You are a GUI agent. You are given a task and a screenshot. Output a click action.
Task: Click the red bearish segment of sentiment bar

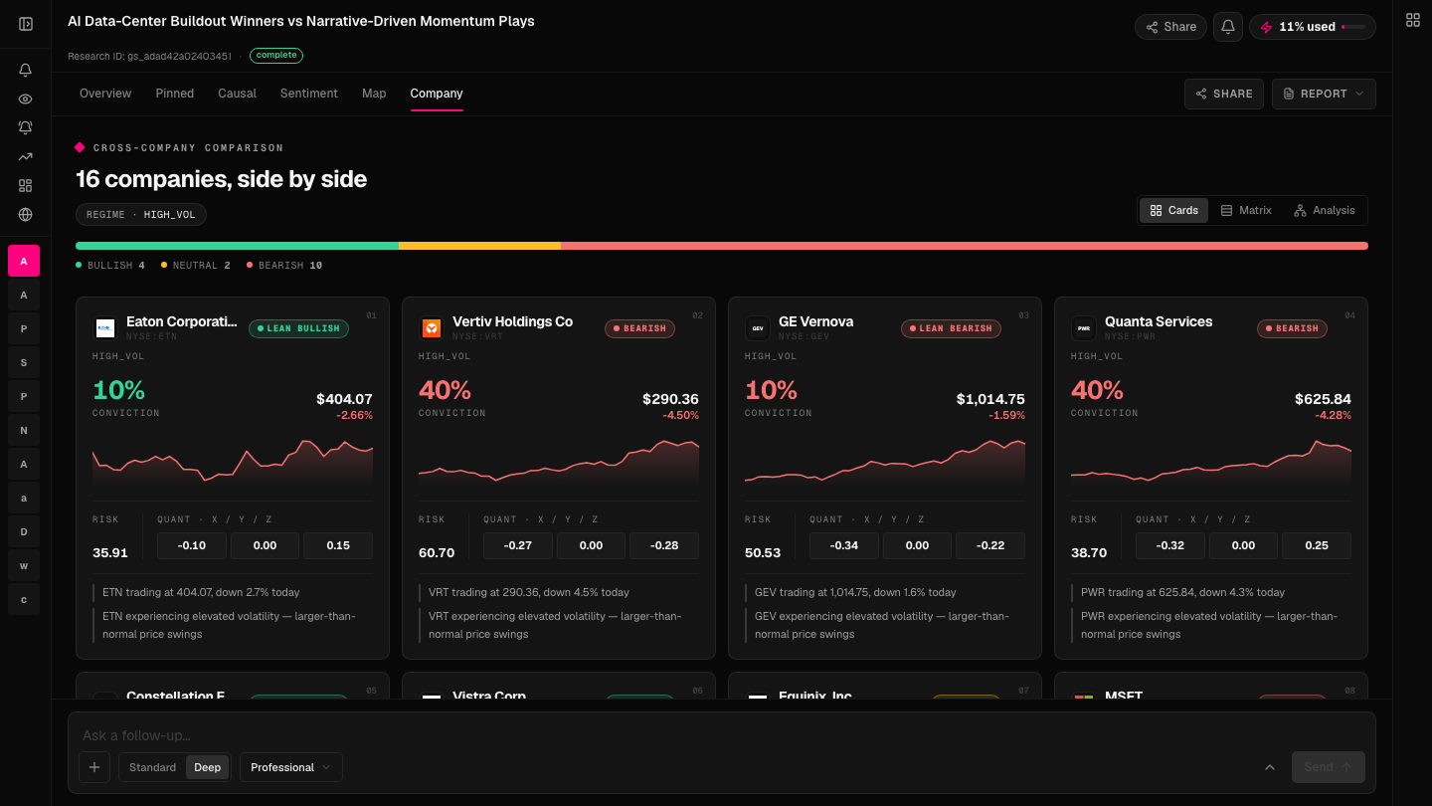pyautogui.click(x=965, y=246)
